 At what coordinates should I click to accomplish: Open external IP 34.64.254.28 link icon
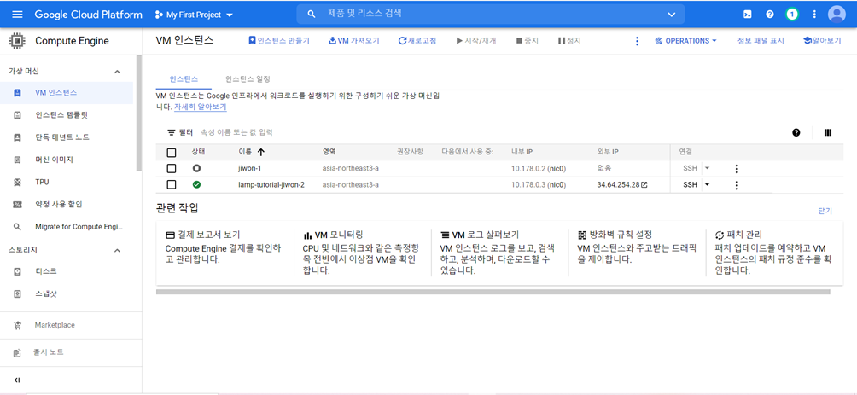[x=644, y=184]
